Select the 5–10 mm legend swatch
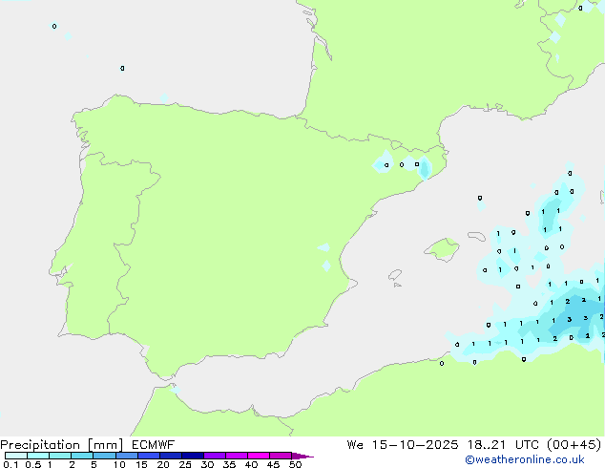The image size is (605, 468). pos(104,456)
